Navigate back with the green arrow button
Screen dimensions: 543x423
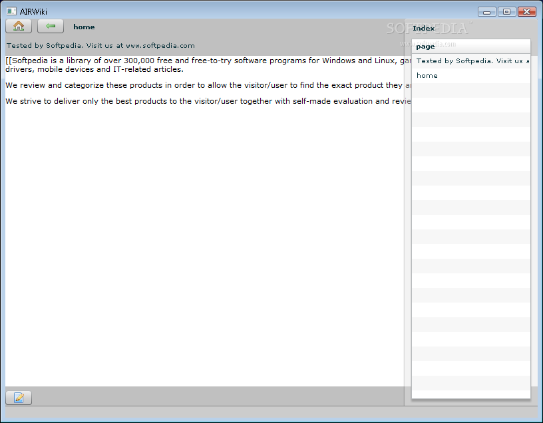pyautogui.click(x=51, y=27)
